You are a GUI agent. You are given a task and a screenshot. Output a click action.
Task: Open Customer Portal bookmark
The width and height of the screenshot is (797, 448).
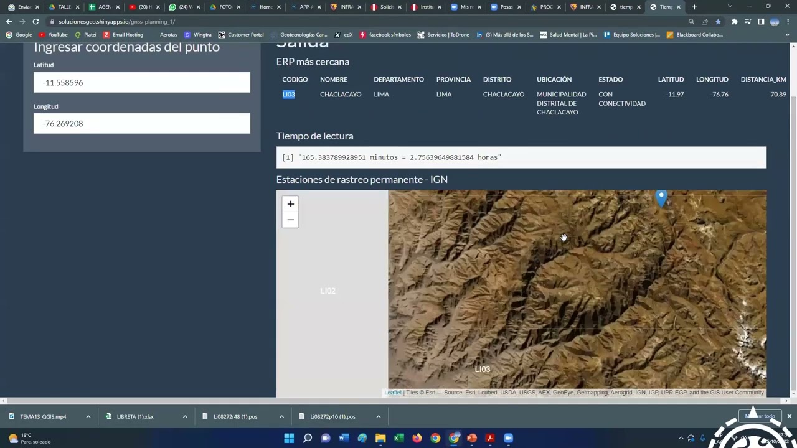pos(241,35)
